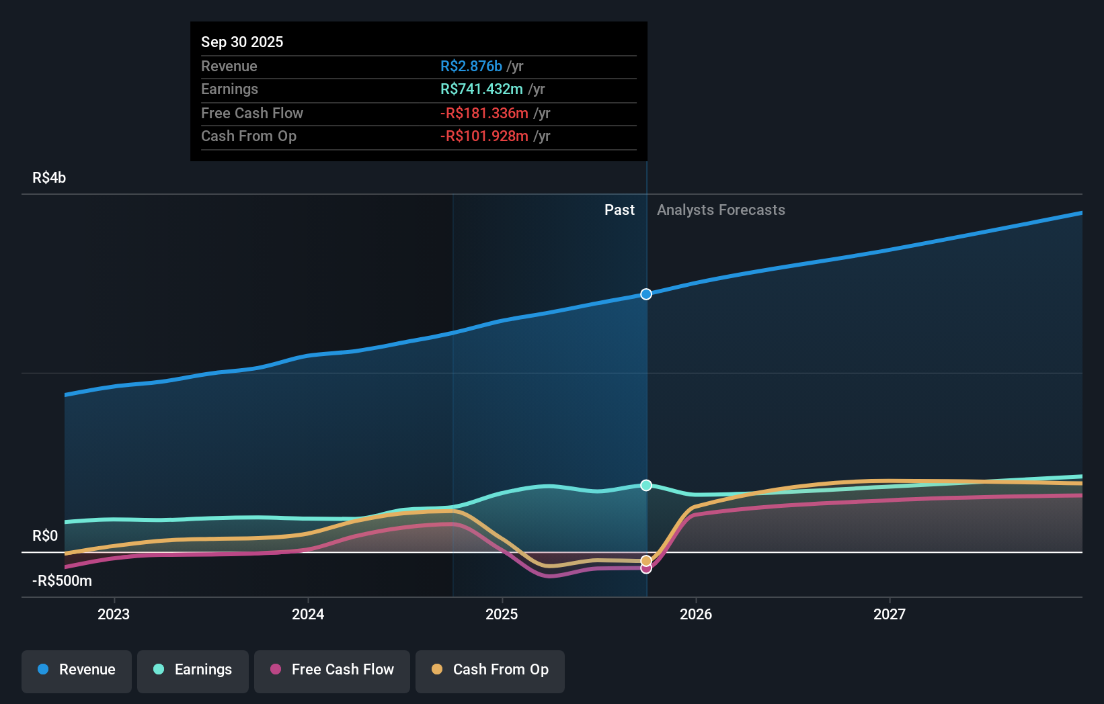Switch to the Past section of chart
This screenshot has width=1104, height=704.
(619, 210)
